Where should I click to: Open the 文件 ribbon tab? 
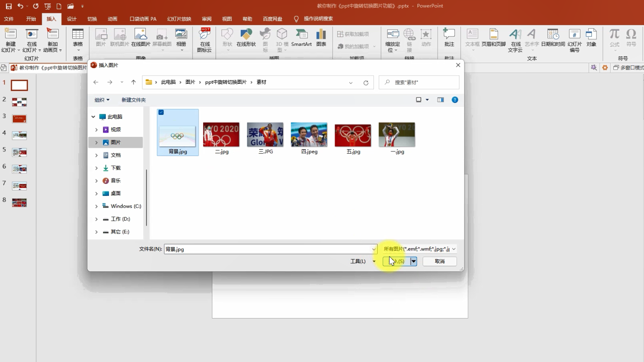pyautogui.click(x=9, y=19)
